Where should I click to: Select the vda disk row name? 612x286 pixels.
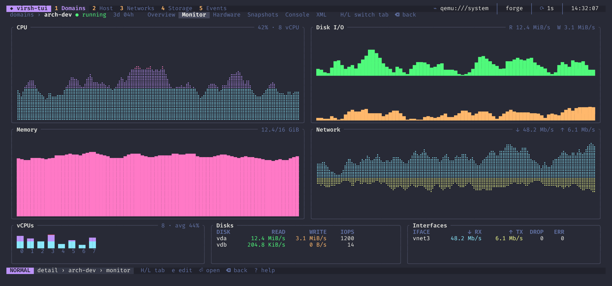click(x=221, y=238)
